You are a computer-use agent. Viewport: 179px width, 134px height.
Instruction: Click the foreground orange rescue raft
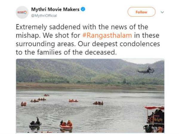66,125
